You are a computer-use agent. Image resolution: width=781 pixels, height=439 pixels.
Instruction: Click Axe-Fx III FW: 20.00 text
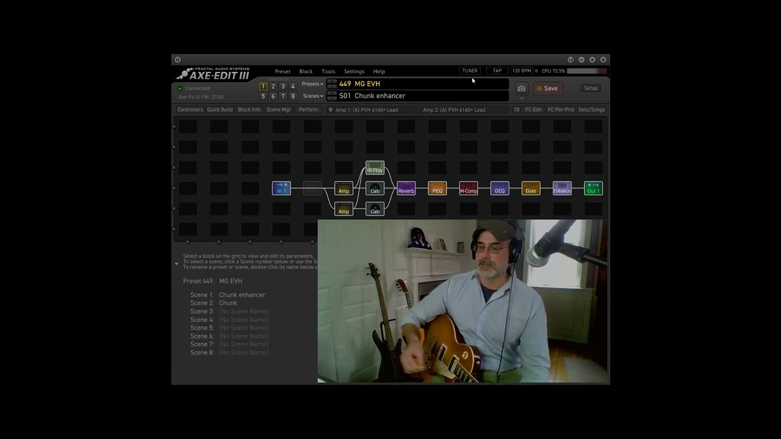[201, 97]
